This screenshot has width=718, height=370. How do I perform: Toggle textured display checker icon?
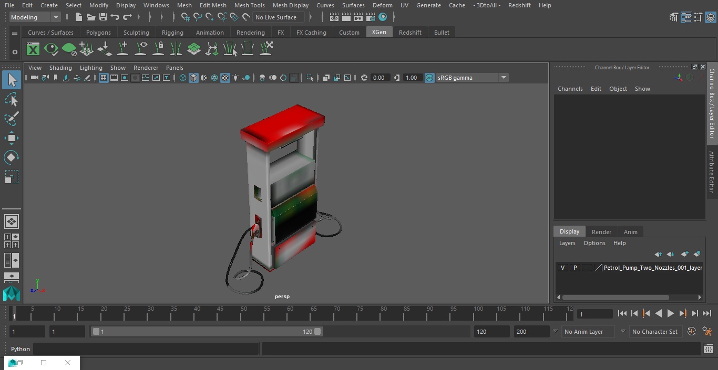[225, 78]
